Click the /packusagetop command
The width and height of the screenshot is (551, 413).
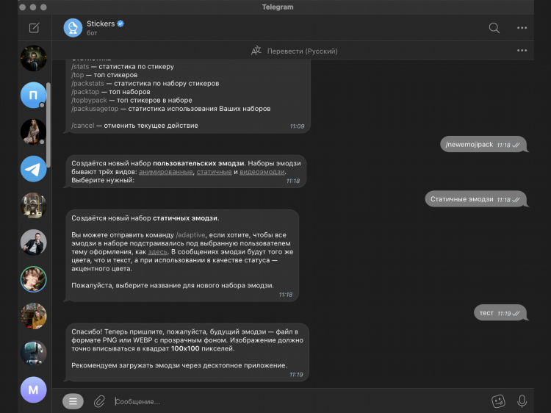pyautogui.click(x=95, y=109)
